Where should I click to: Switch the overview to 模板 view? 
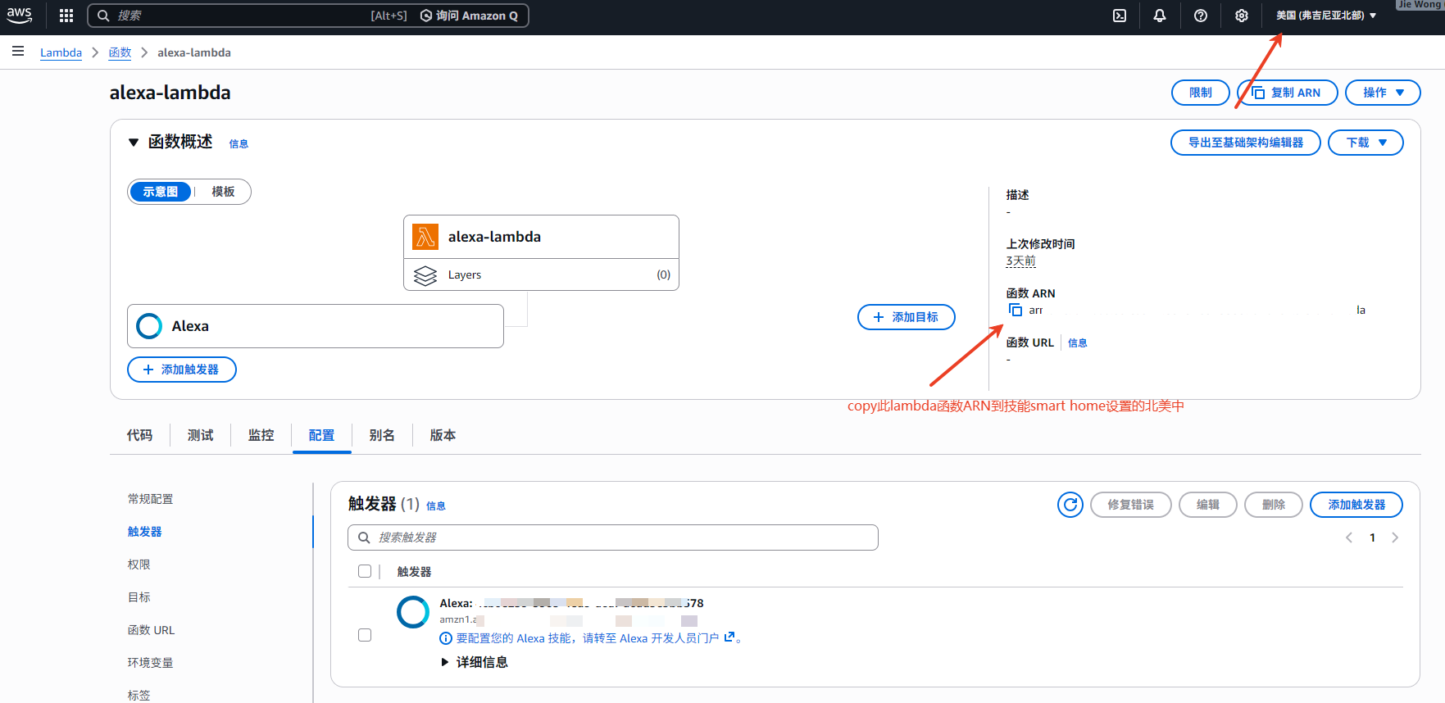pos(223,192)
